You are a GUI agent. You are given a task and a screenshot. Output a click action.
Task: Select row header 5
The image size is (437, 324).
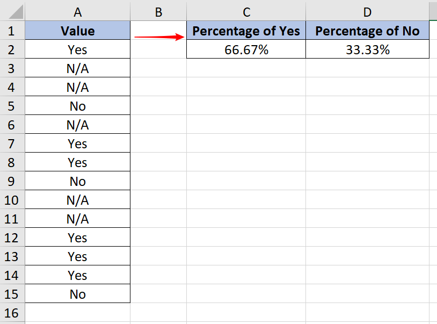[12, 105]
